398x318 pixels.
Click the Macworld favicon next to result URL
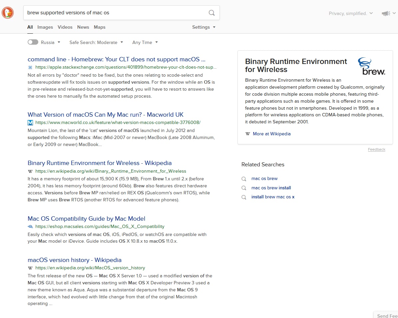[x=30, y=123]
